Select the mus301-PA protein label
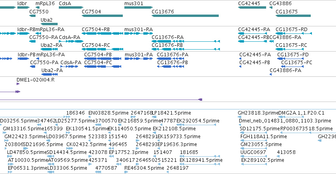Screen dimensions: 336x174 (139, 54)
